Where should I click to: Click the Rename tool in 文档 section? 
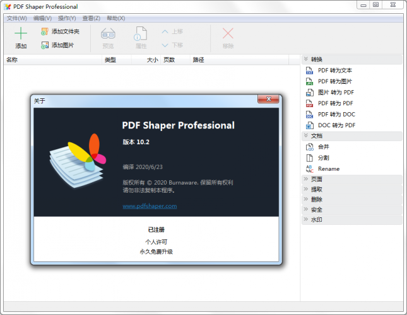click(328, 169)
